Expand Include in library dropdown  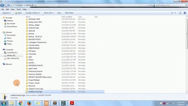(33, 13)
